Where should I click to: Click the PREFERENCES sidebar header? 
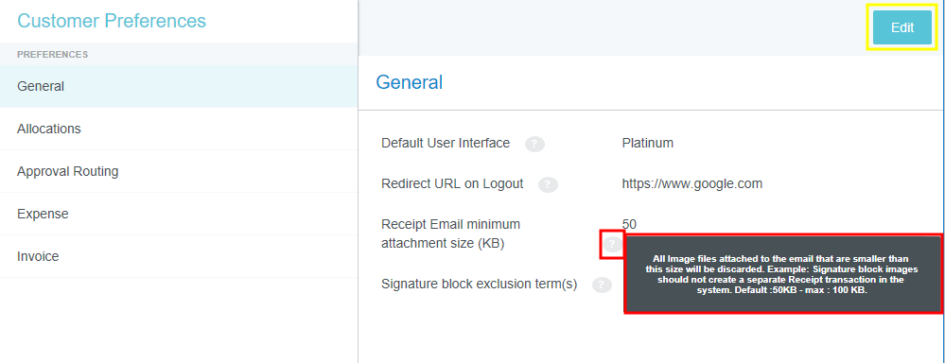(x=52, y=55)
